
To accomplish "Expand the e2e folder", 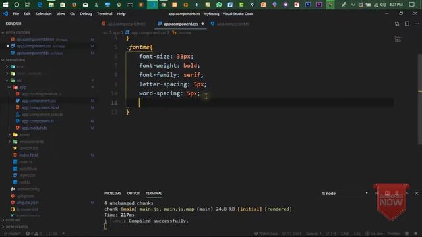I will coord(20,66).
